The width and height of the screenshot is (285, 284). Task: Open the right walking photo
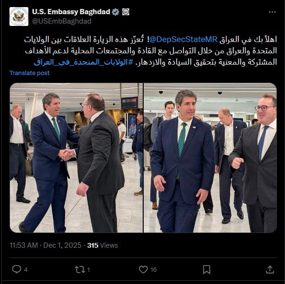[x=210, y=158]
